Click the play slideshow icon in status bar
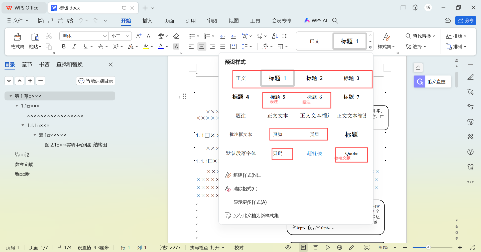Viewport: 481px width, 252px height. tap(328, 247)
